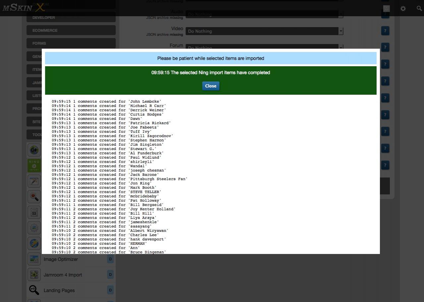This screenshot has width=424, height=302.
Task: Open the Ning Import module icon
Action: click(34, 166)
